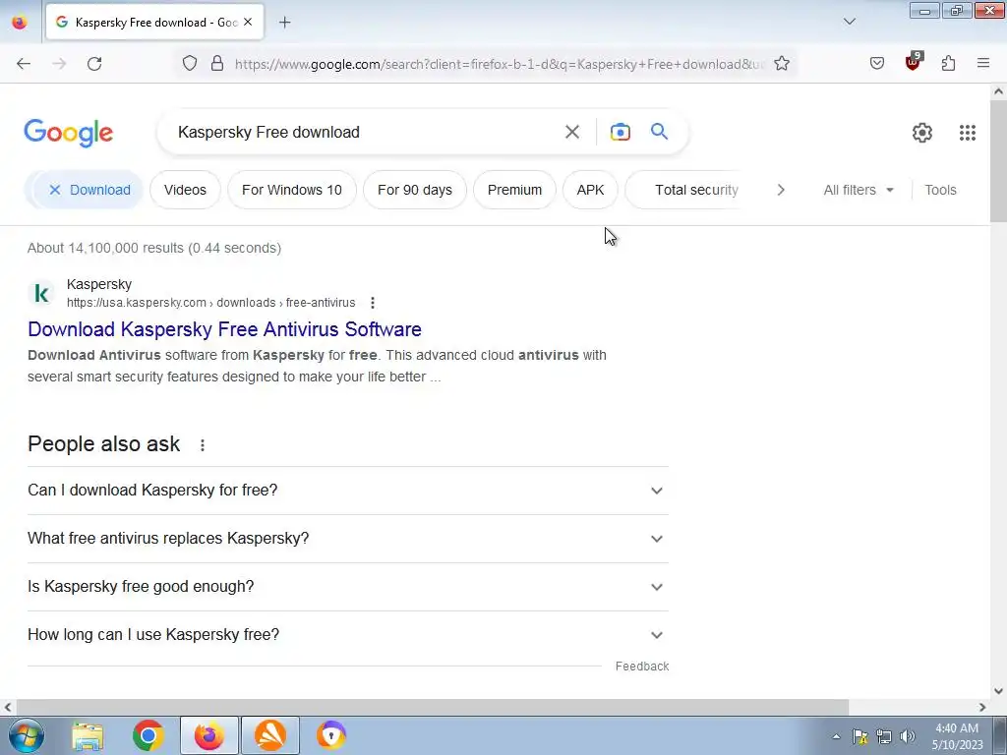Show hidden system tray icons
The width and height of the screenshot is (1007, 755).
click(x=836, y=736)
